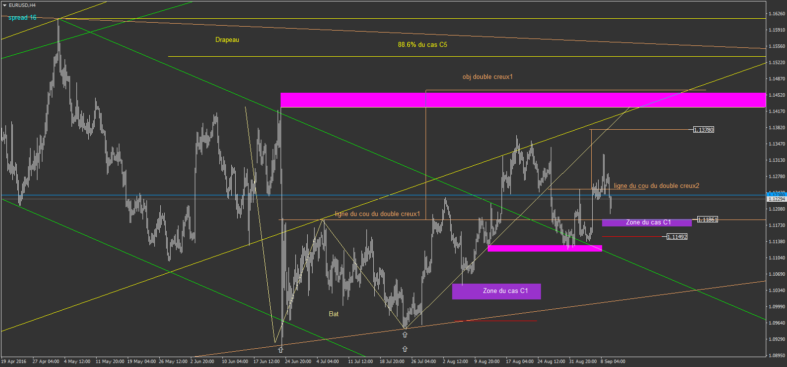787x367 pixels.
Task: Click 1.14520 on the price axis
Action: point(777,95)
